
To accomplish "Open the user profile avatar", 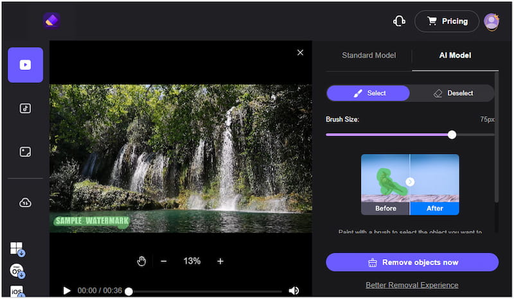I will (x=492, y=22).
